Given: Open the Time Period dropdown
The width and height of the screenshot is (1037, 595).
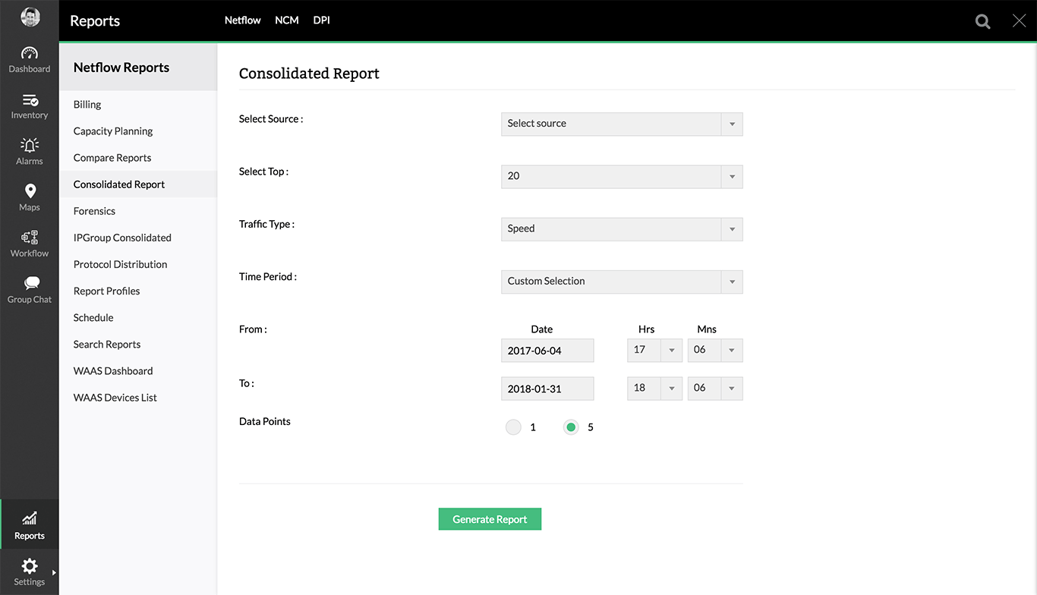Looking at the screenshot, I should 622,282.
